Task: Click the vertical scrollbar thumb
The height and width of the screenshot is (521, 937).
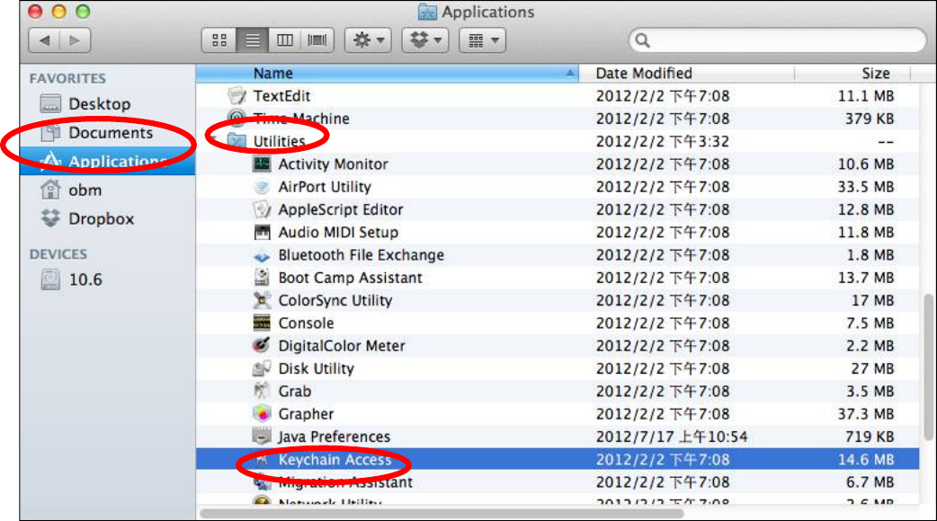Action: pyautogui.click(x=928, y=367)
